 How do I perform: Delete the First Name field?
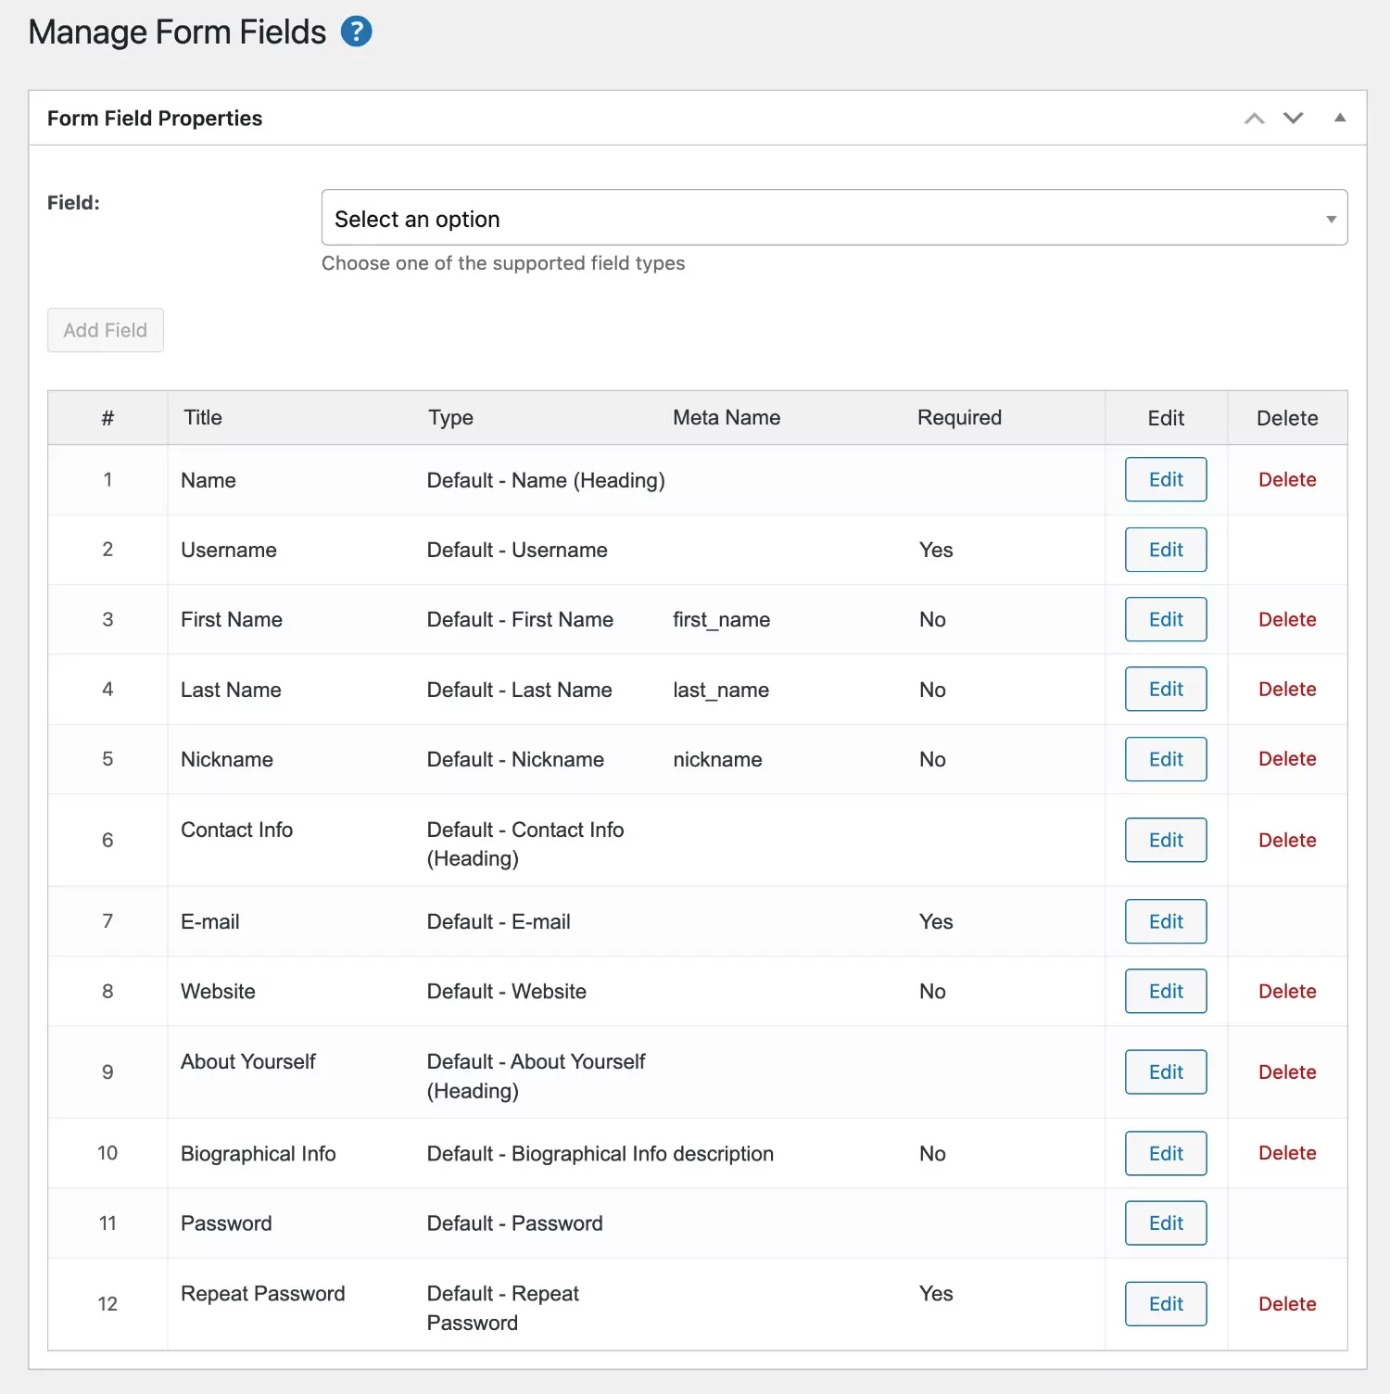pos(1286,619)
